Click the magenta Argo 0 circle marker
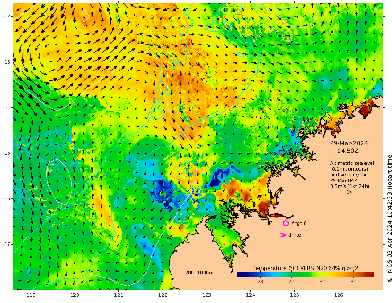This screenshot has width=392, height=303. point(286,223)
